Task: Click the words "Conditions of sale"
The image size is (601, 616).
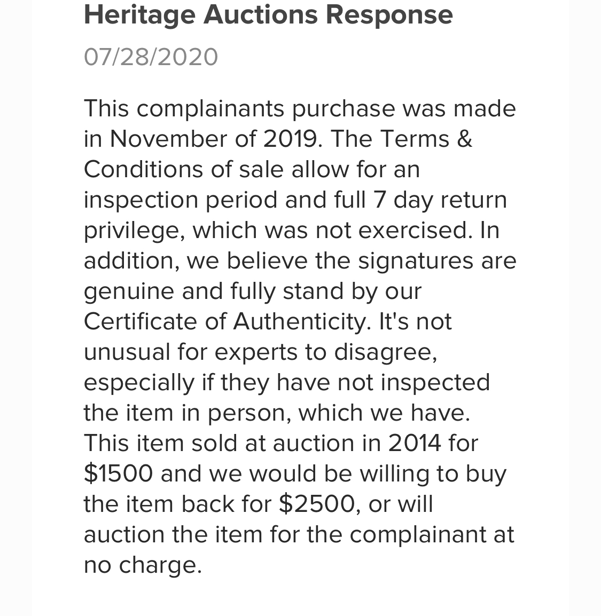Action: 184,170
